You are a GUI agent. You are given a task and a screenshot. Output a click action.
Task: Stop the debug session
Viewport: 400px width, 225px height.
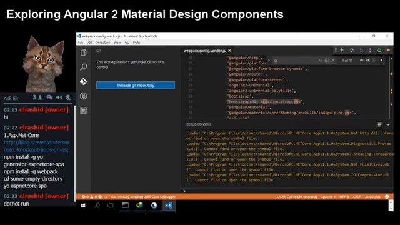(389, 50)
